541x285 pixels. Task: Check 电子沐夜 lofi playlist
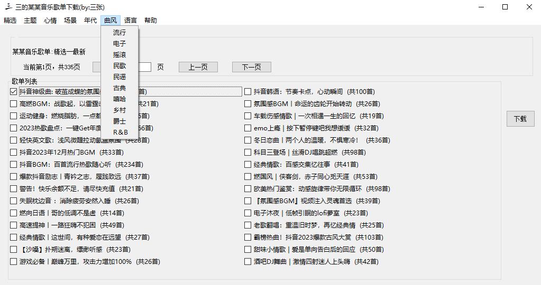tap(247, 213)
